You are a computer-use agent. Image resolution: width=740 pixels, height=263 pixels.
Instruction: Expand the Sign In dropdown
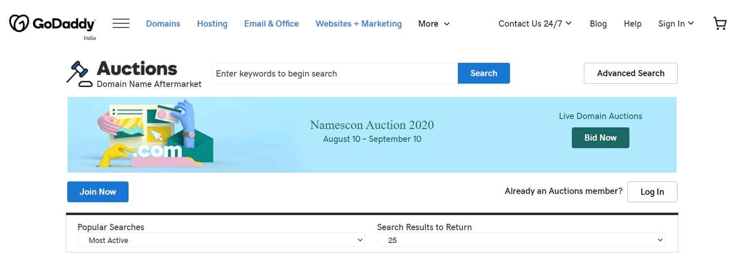[675, 24]
